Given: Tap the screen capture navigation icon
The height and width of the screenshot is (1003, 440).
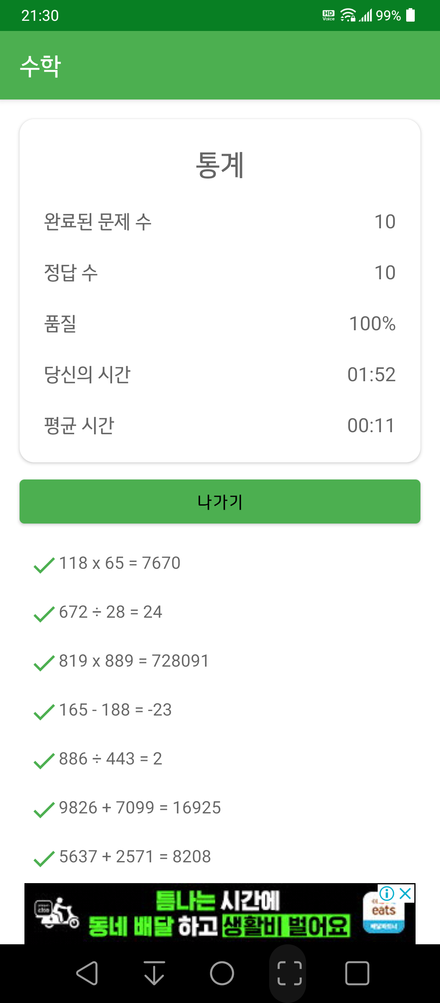Looking at the screenshot, I should pyautogui.click(x=290, y=973).
